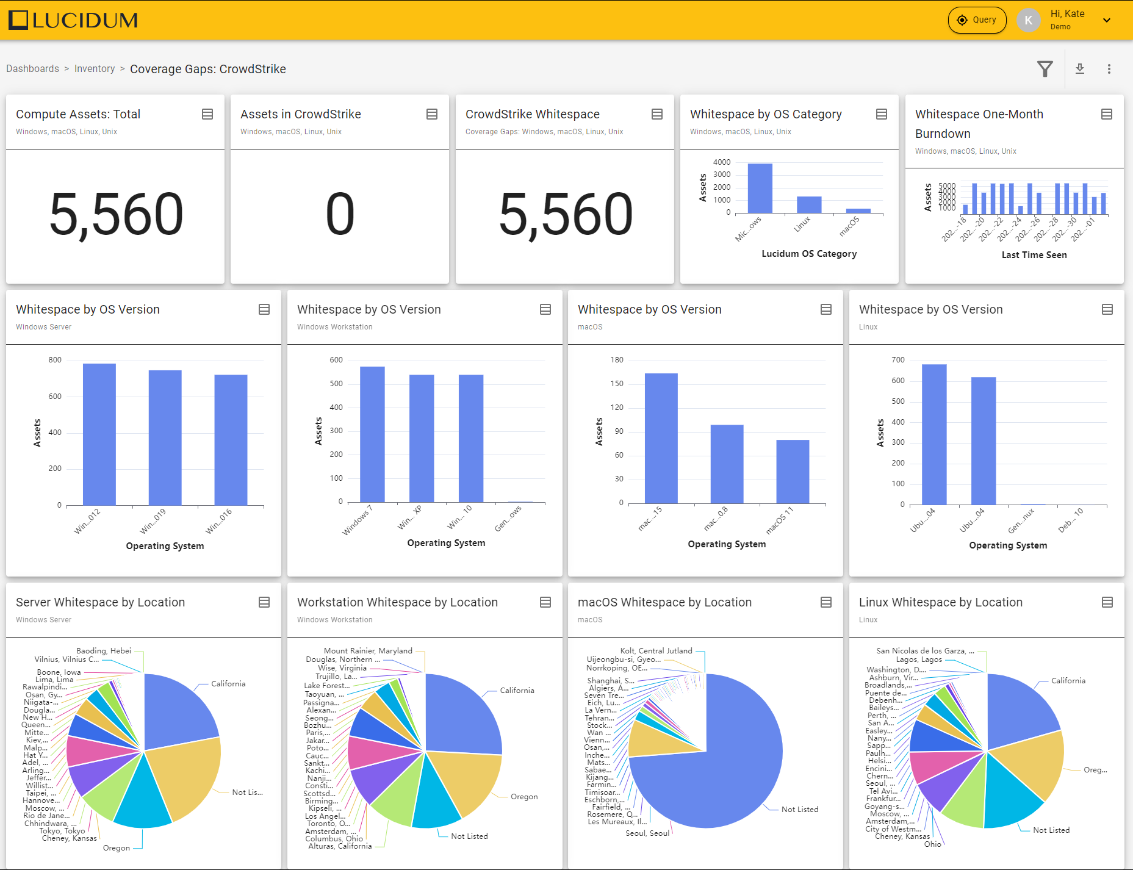Open details icon on Windows Server OS Version card
The image size is (1133, 870).
coord(264,309)
